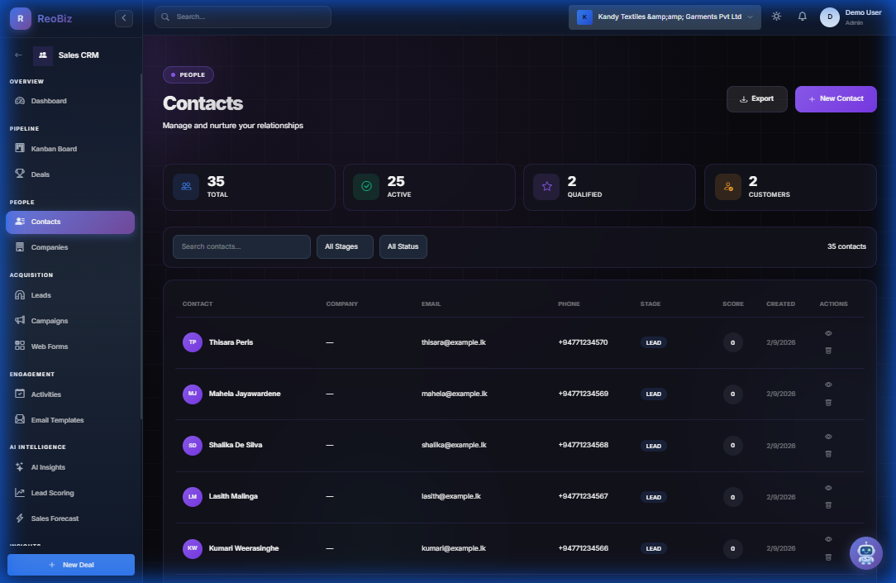
Task: Open the AI Insights panel
Action: click(46, 466)
